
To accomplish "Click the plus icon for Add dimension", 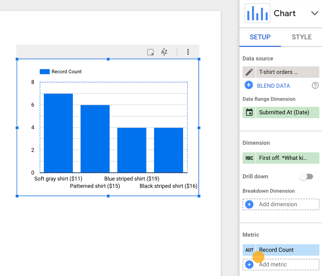I will point(249,204).
